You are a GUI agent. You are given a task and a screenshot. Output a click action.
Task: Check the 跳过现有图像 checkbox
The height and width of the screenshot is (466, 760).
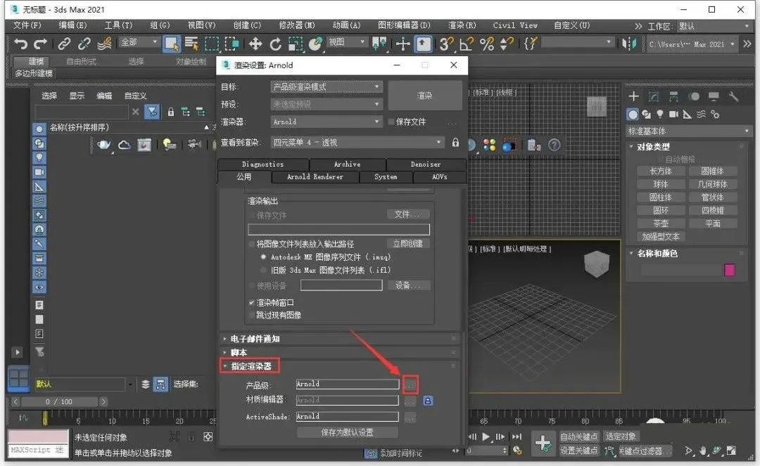(251, 315)
